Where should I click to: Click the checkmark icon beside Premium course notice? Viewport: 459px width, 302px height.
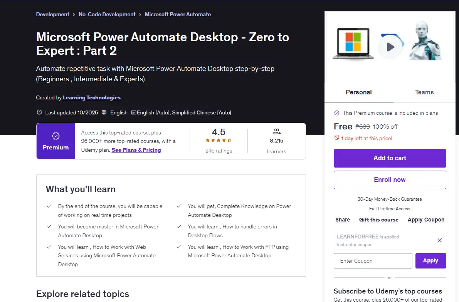[337, 113]
